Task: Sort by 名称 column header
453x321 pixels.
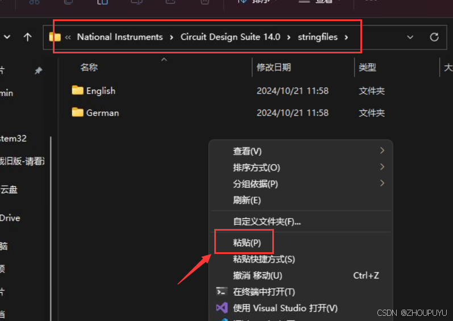Action: pyautogui.click(x=89, y=67)
